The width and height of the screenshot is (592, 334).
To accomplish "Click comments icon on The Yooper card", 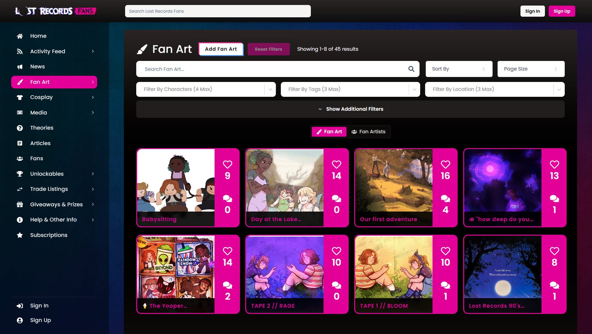I will [x=228, y=285].
